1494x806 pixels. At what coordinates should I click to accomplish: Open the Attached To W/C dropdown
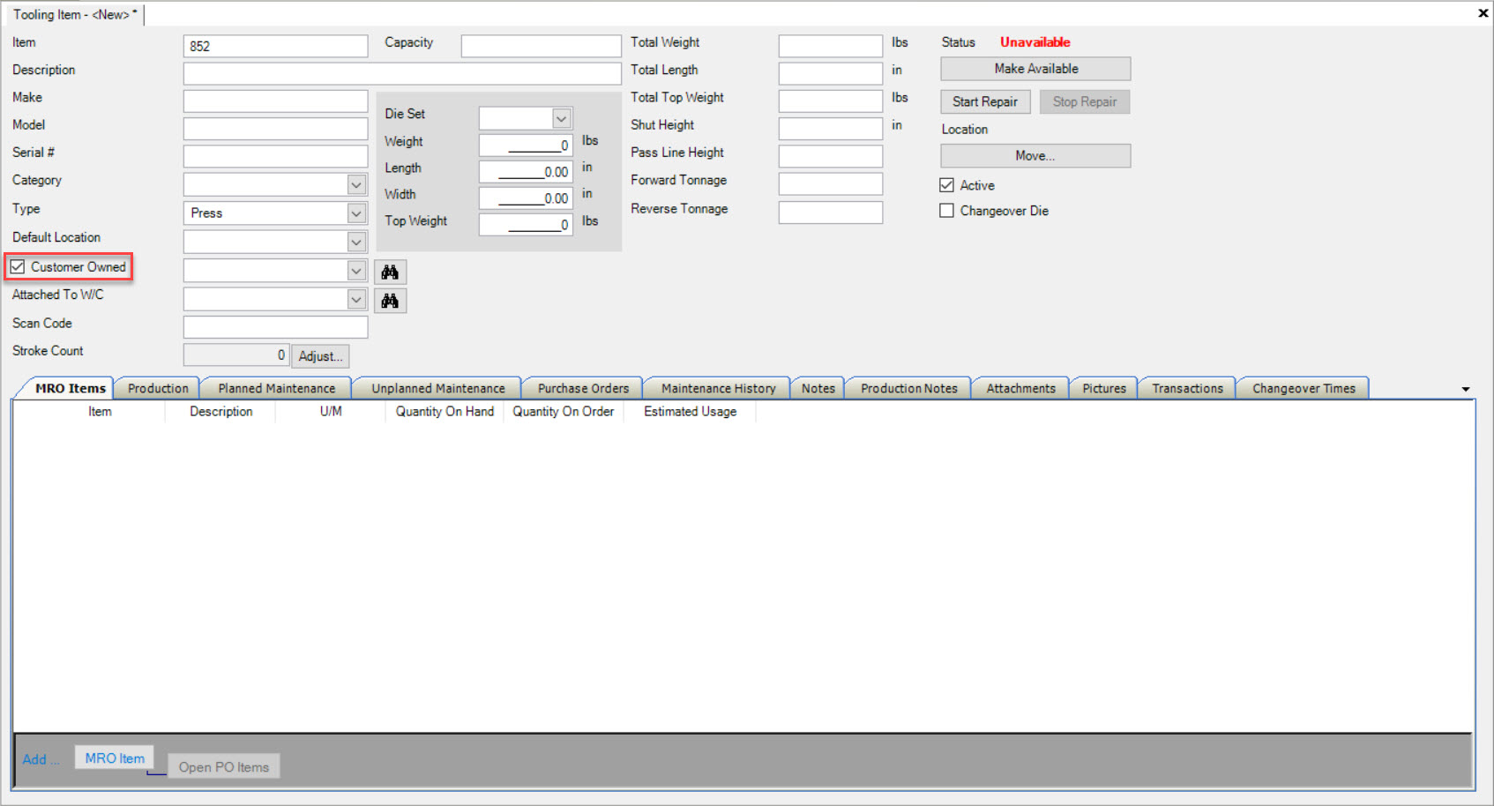(x=356, y=300)
